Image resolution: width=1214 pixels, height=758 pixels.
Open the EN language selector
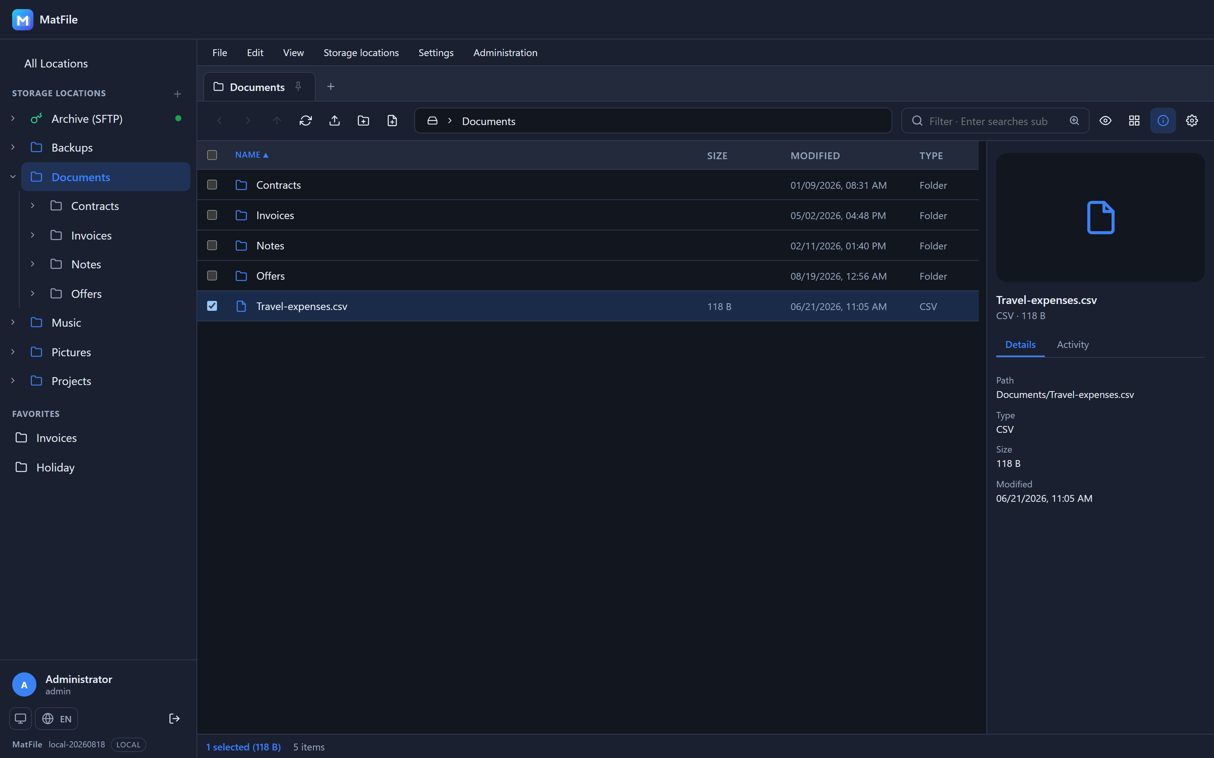click(57, 719)
